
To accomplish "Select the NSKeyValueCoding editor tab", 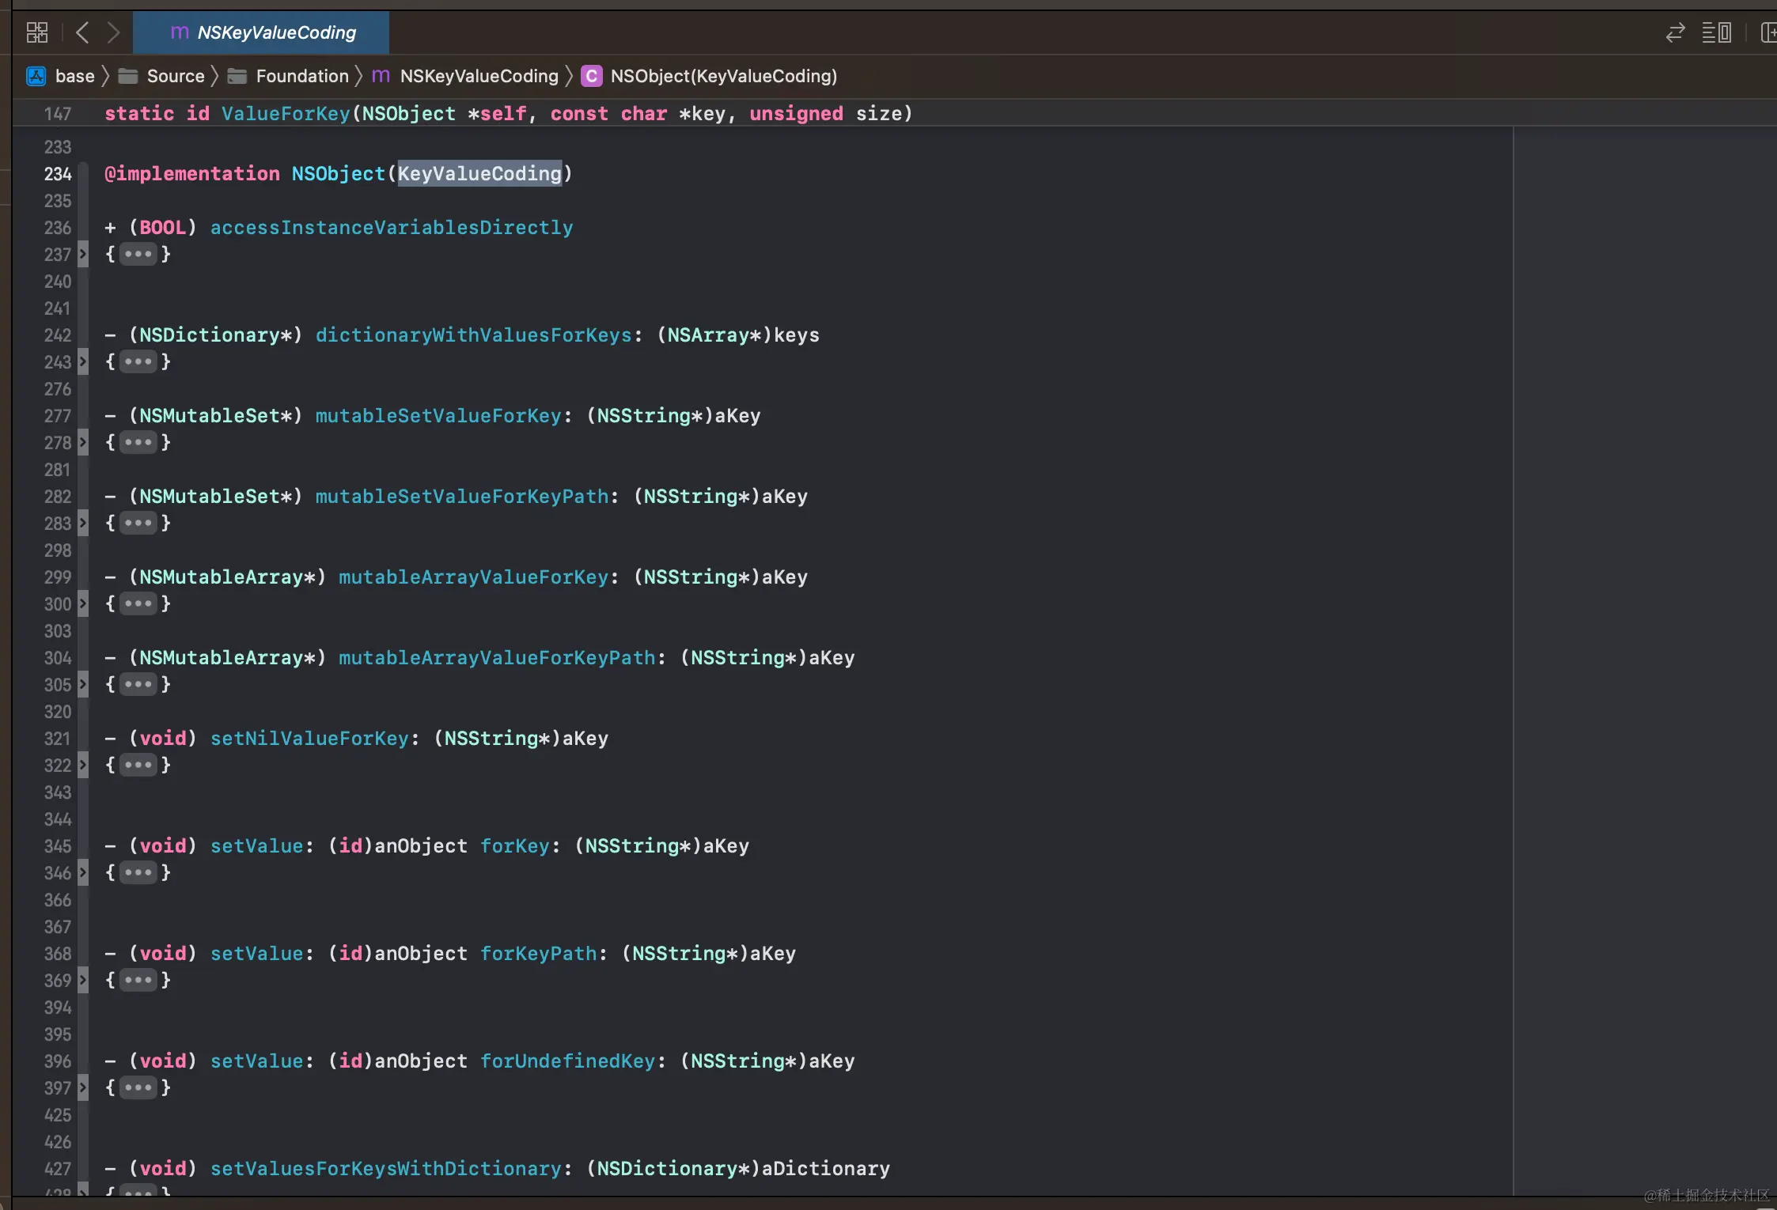I will coord(261,32).
